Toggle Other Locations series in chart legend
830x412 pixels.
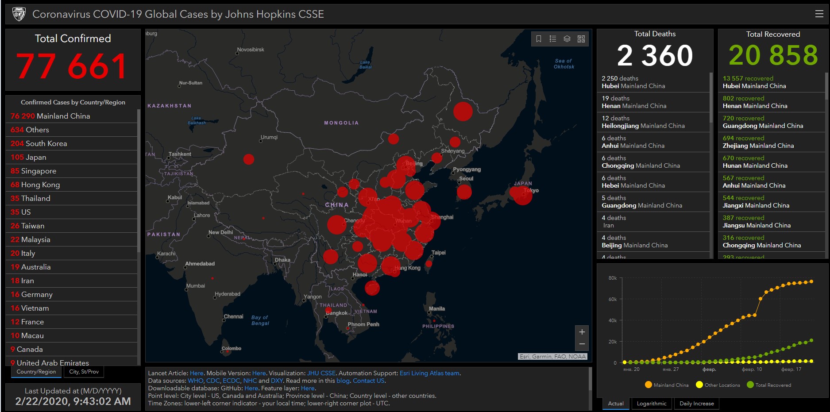click(718, 385)
